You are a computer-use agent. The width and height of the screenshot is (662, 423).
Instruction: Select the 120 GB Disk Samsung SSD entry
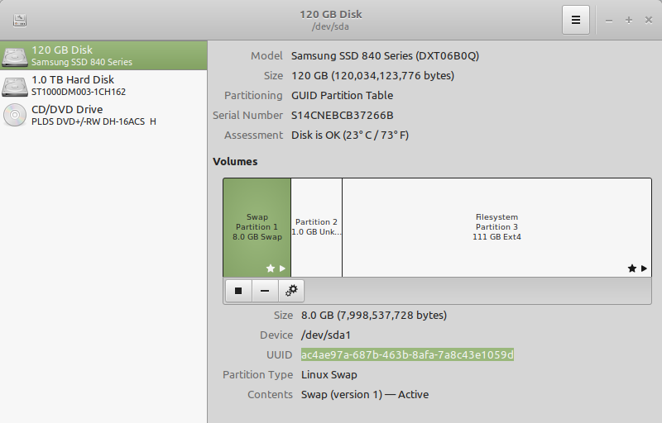pyautogui.click(x=103, y=55)
